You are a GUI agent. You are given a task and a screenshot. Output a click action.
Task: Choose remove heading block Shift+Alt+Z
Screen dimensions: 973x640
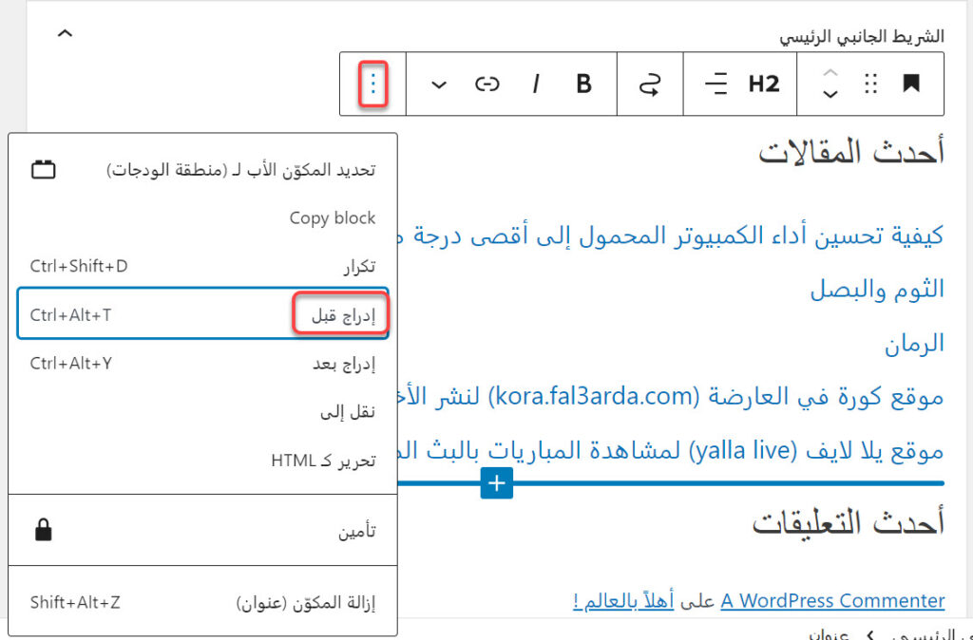203,602
